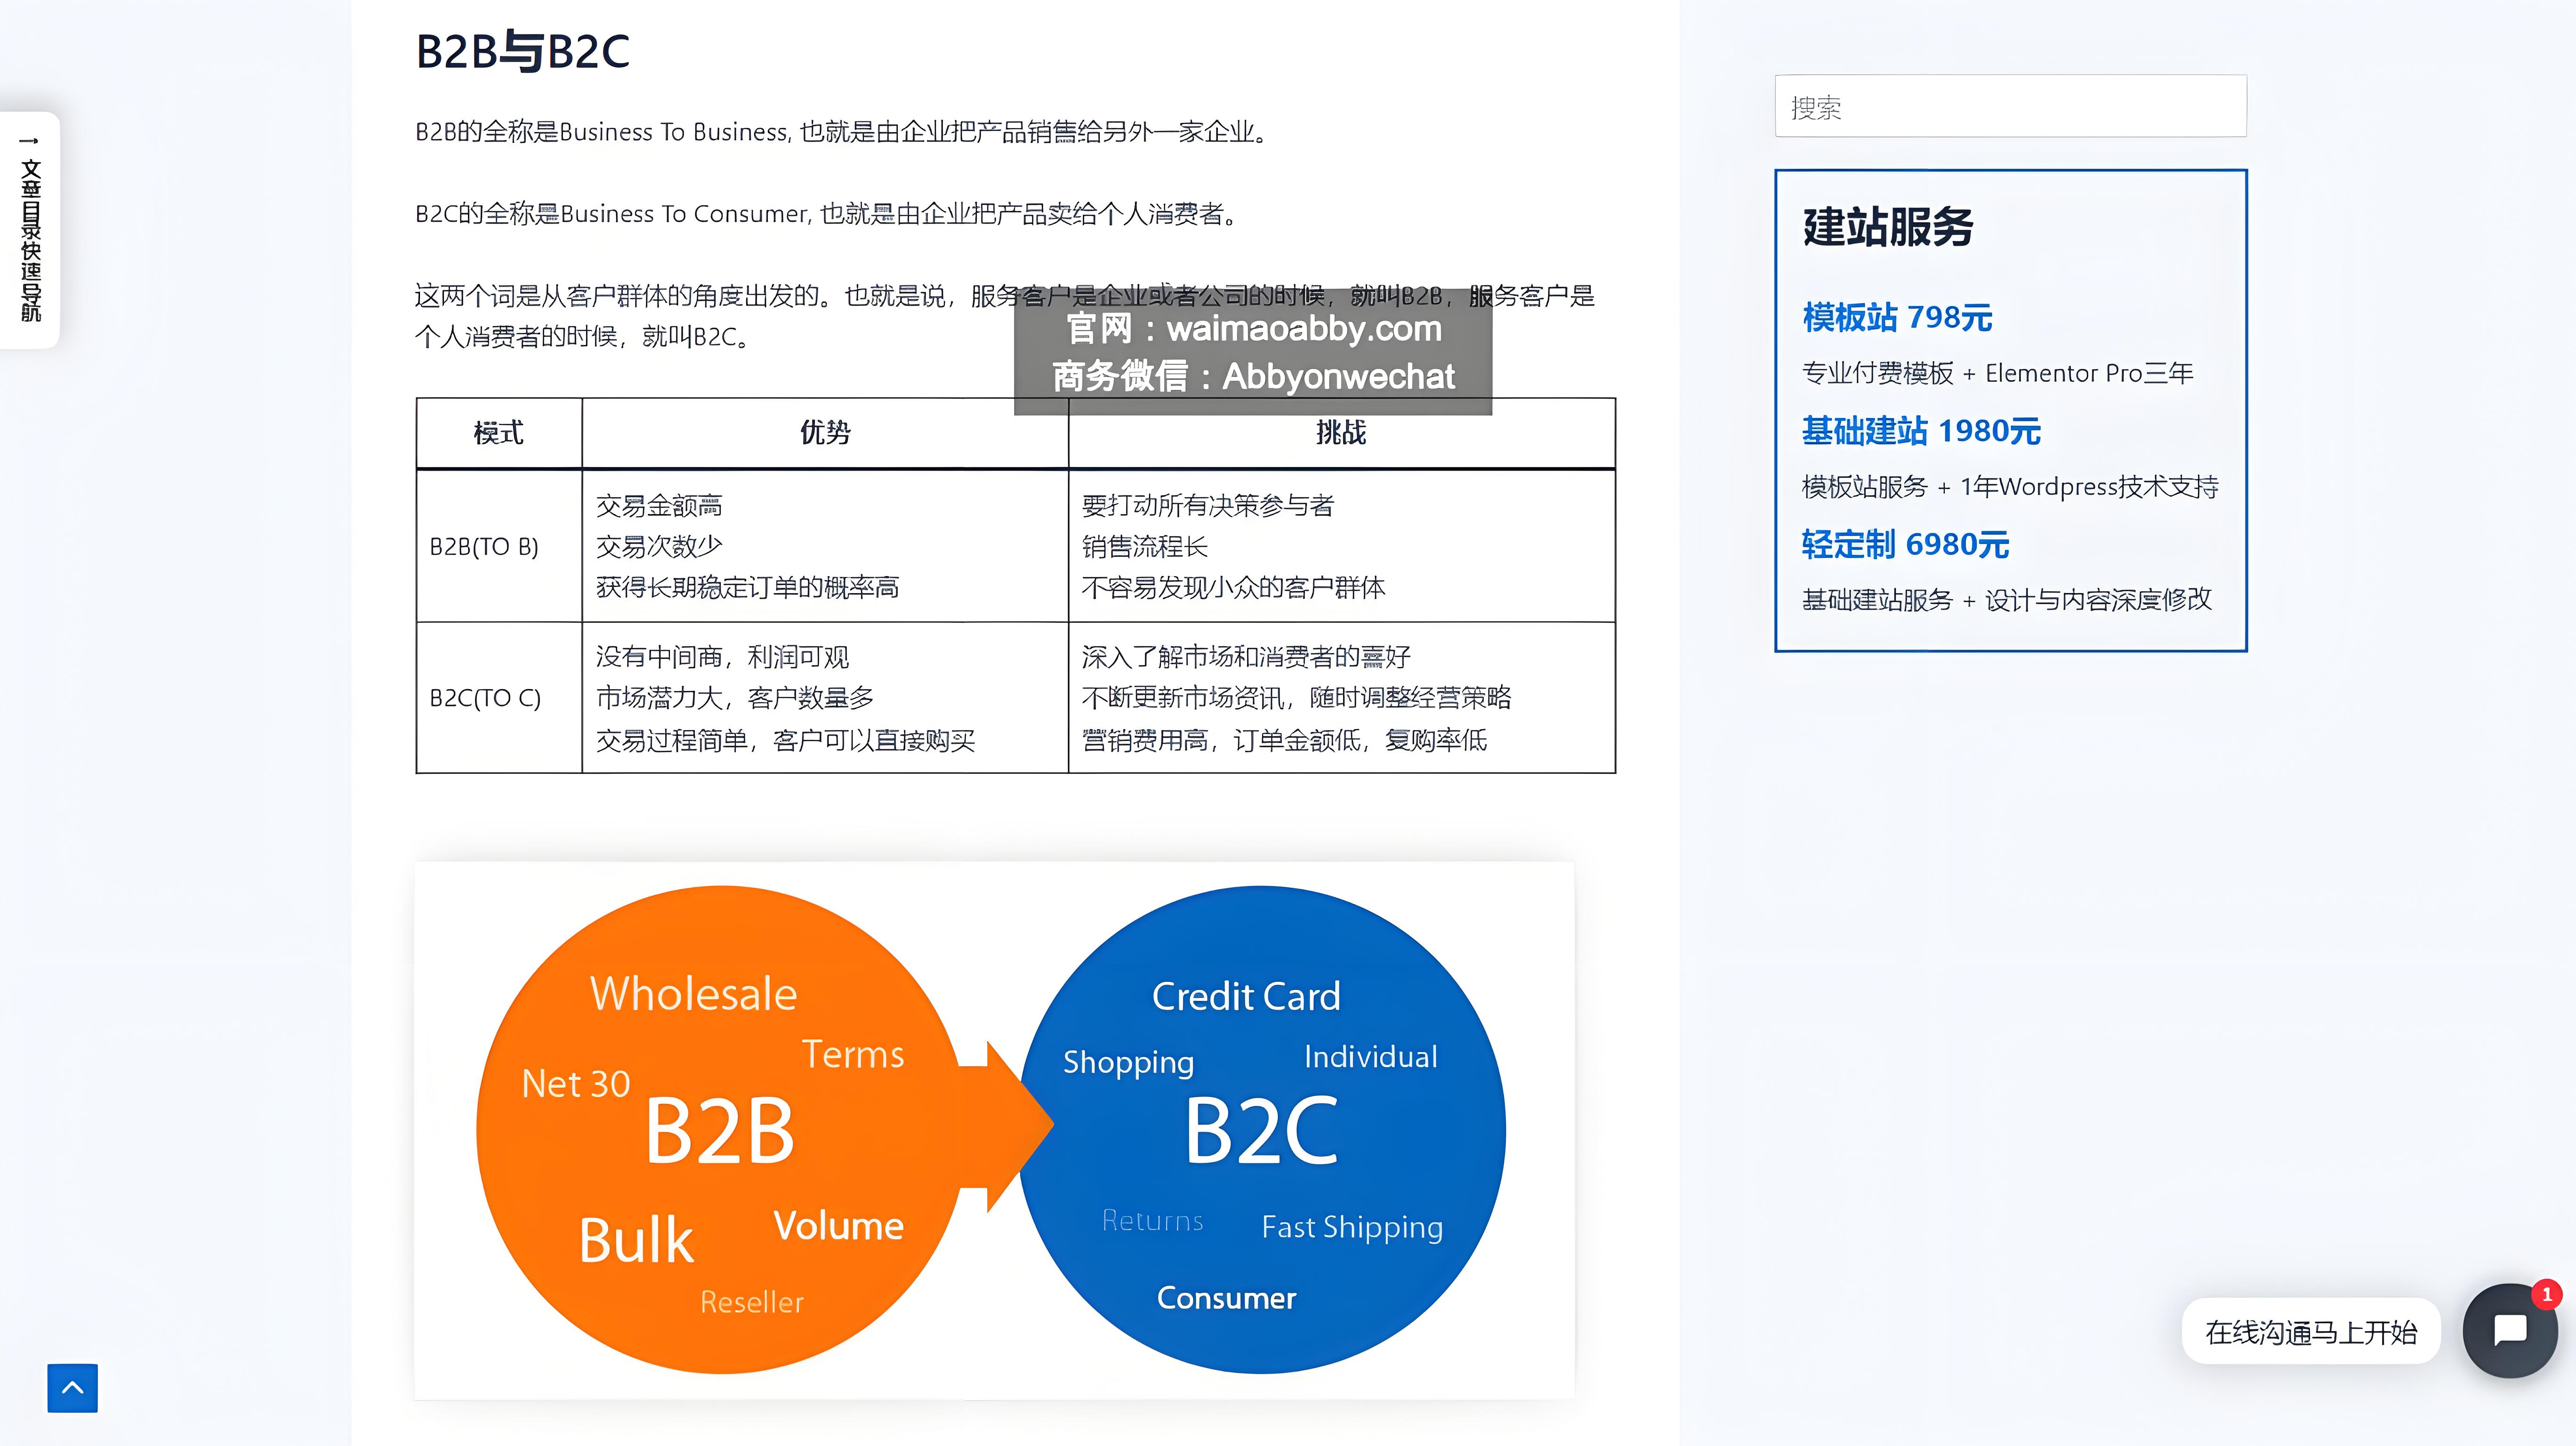This screenshot has width=2576, height=1446.
Task: Click the 深入了解市场和消费者的喜好 line
Action: click(x=1245, y=657)
